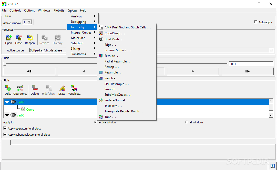Toggle subset icon of selected var00 plot
Screen dimensions: 277x171
13,102
